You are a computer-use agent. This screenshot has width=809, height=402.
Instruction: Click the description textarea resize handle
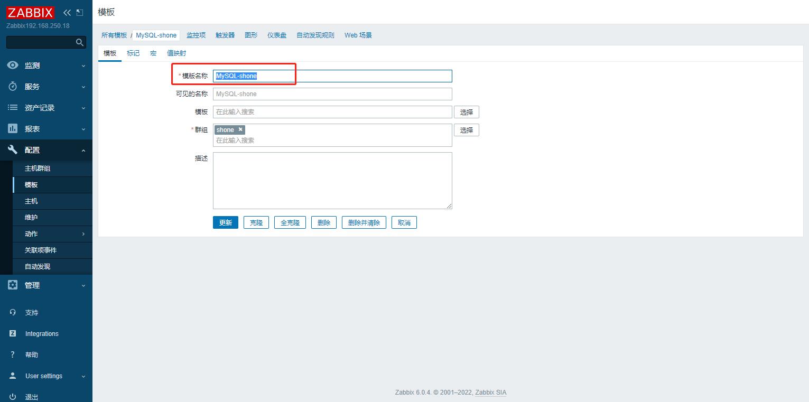click(449, 206)
